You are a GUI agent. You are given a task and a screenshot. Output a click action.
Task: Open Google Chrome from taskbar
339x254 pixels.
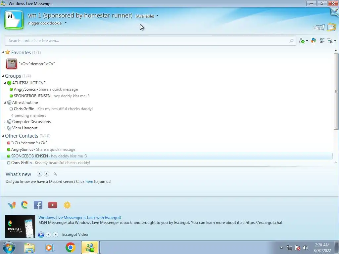click(70, 247)
